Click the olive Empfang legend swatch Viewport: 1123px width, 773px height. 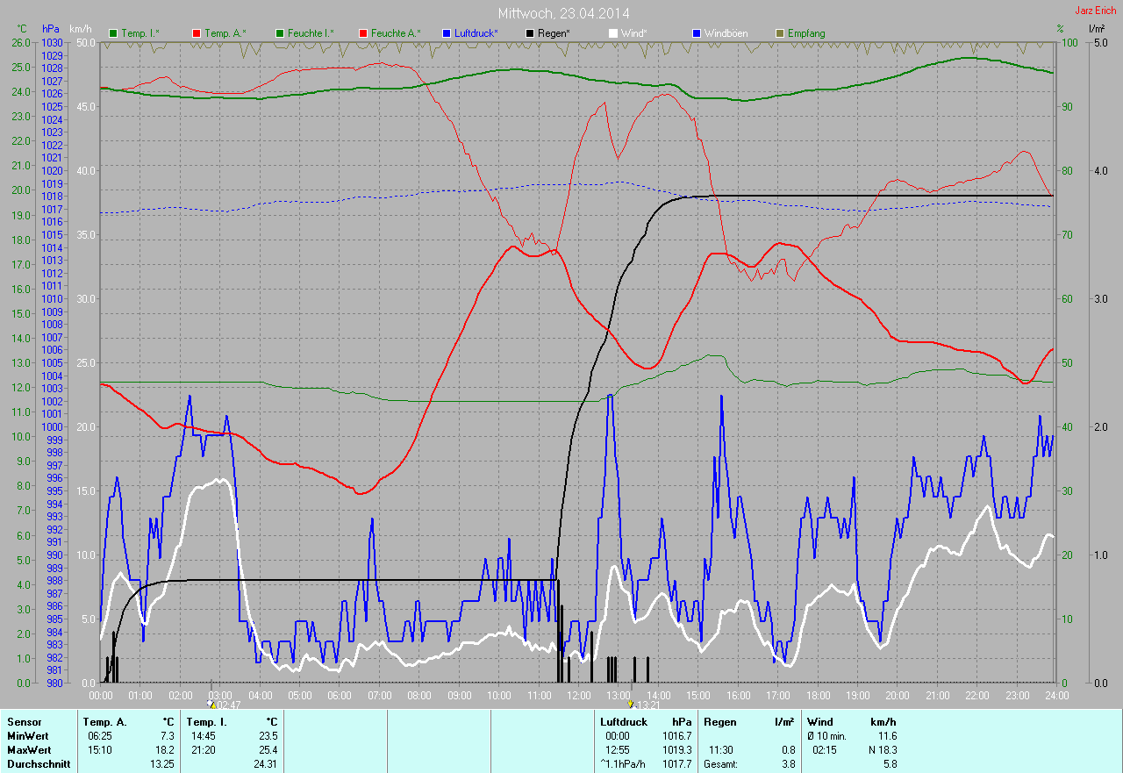[x=781, y=33]
